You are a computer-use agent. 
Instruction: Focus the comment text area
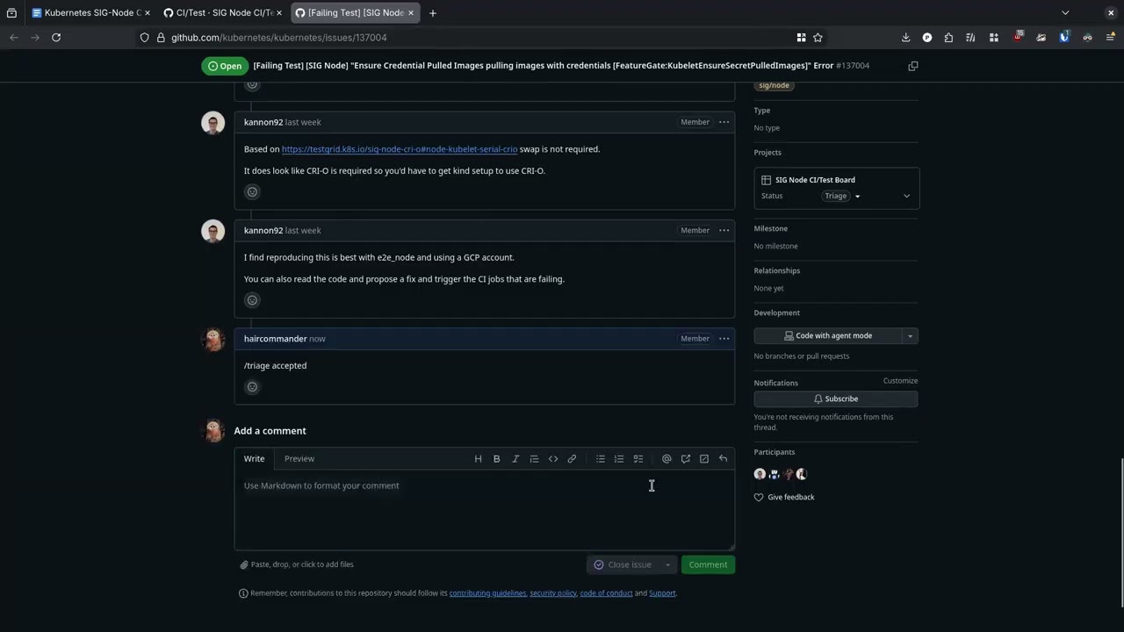485,511
